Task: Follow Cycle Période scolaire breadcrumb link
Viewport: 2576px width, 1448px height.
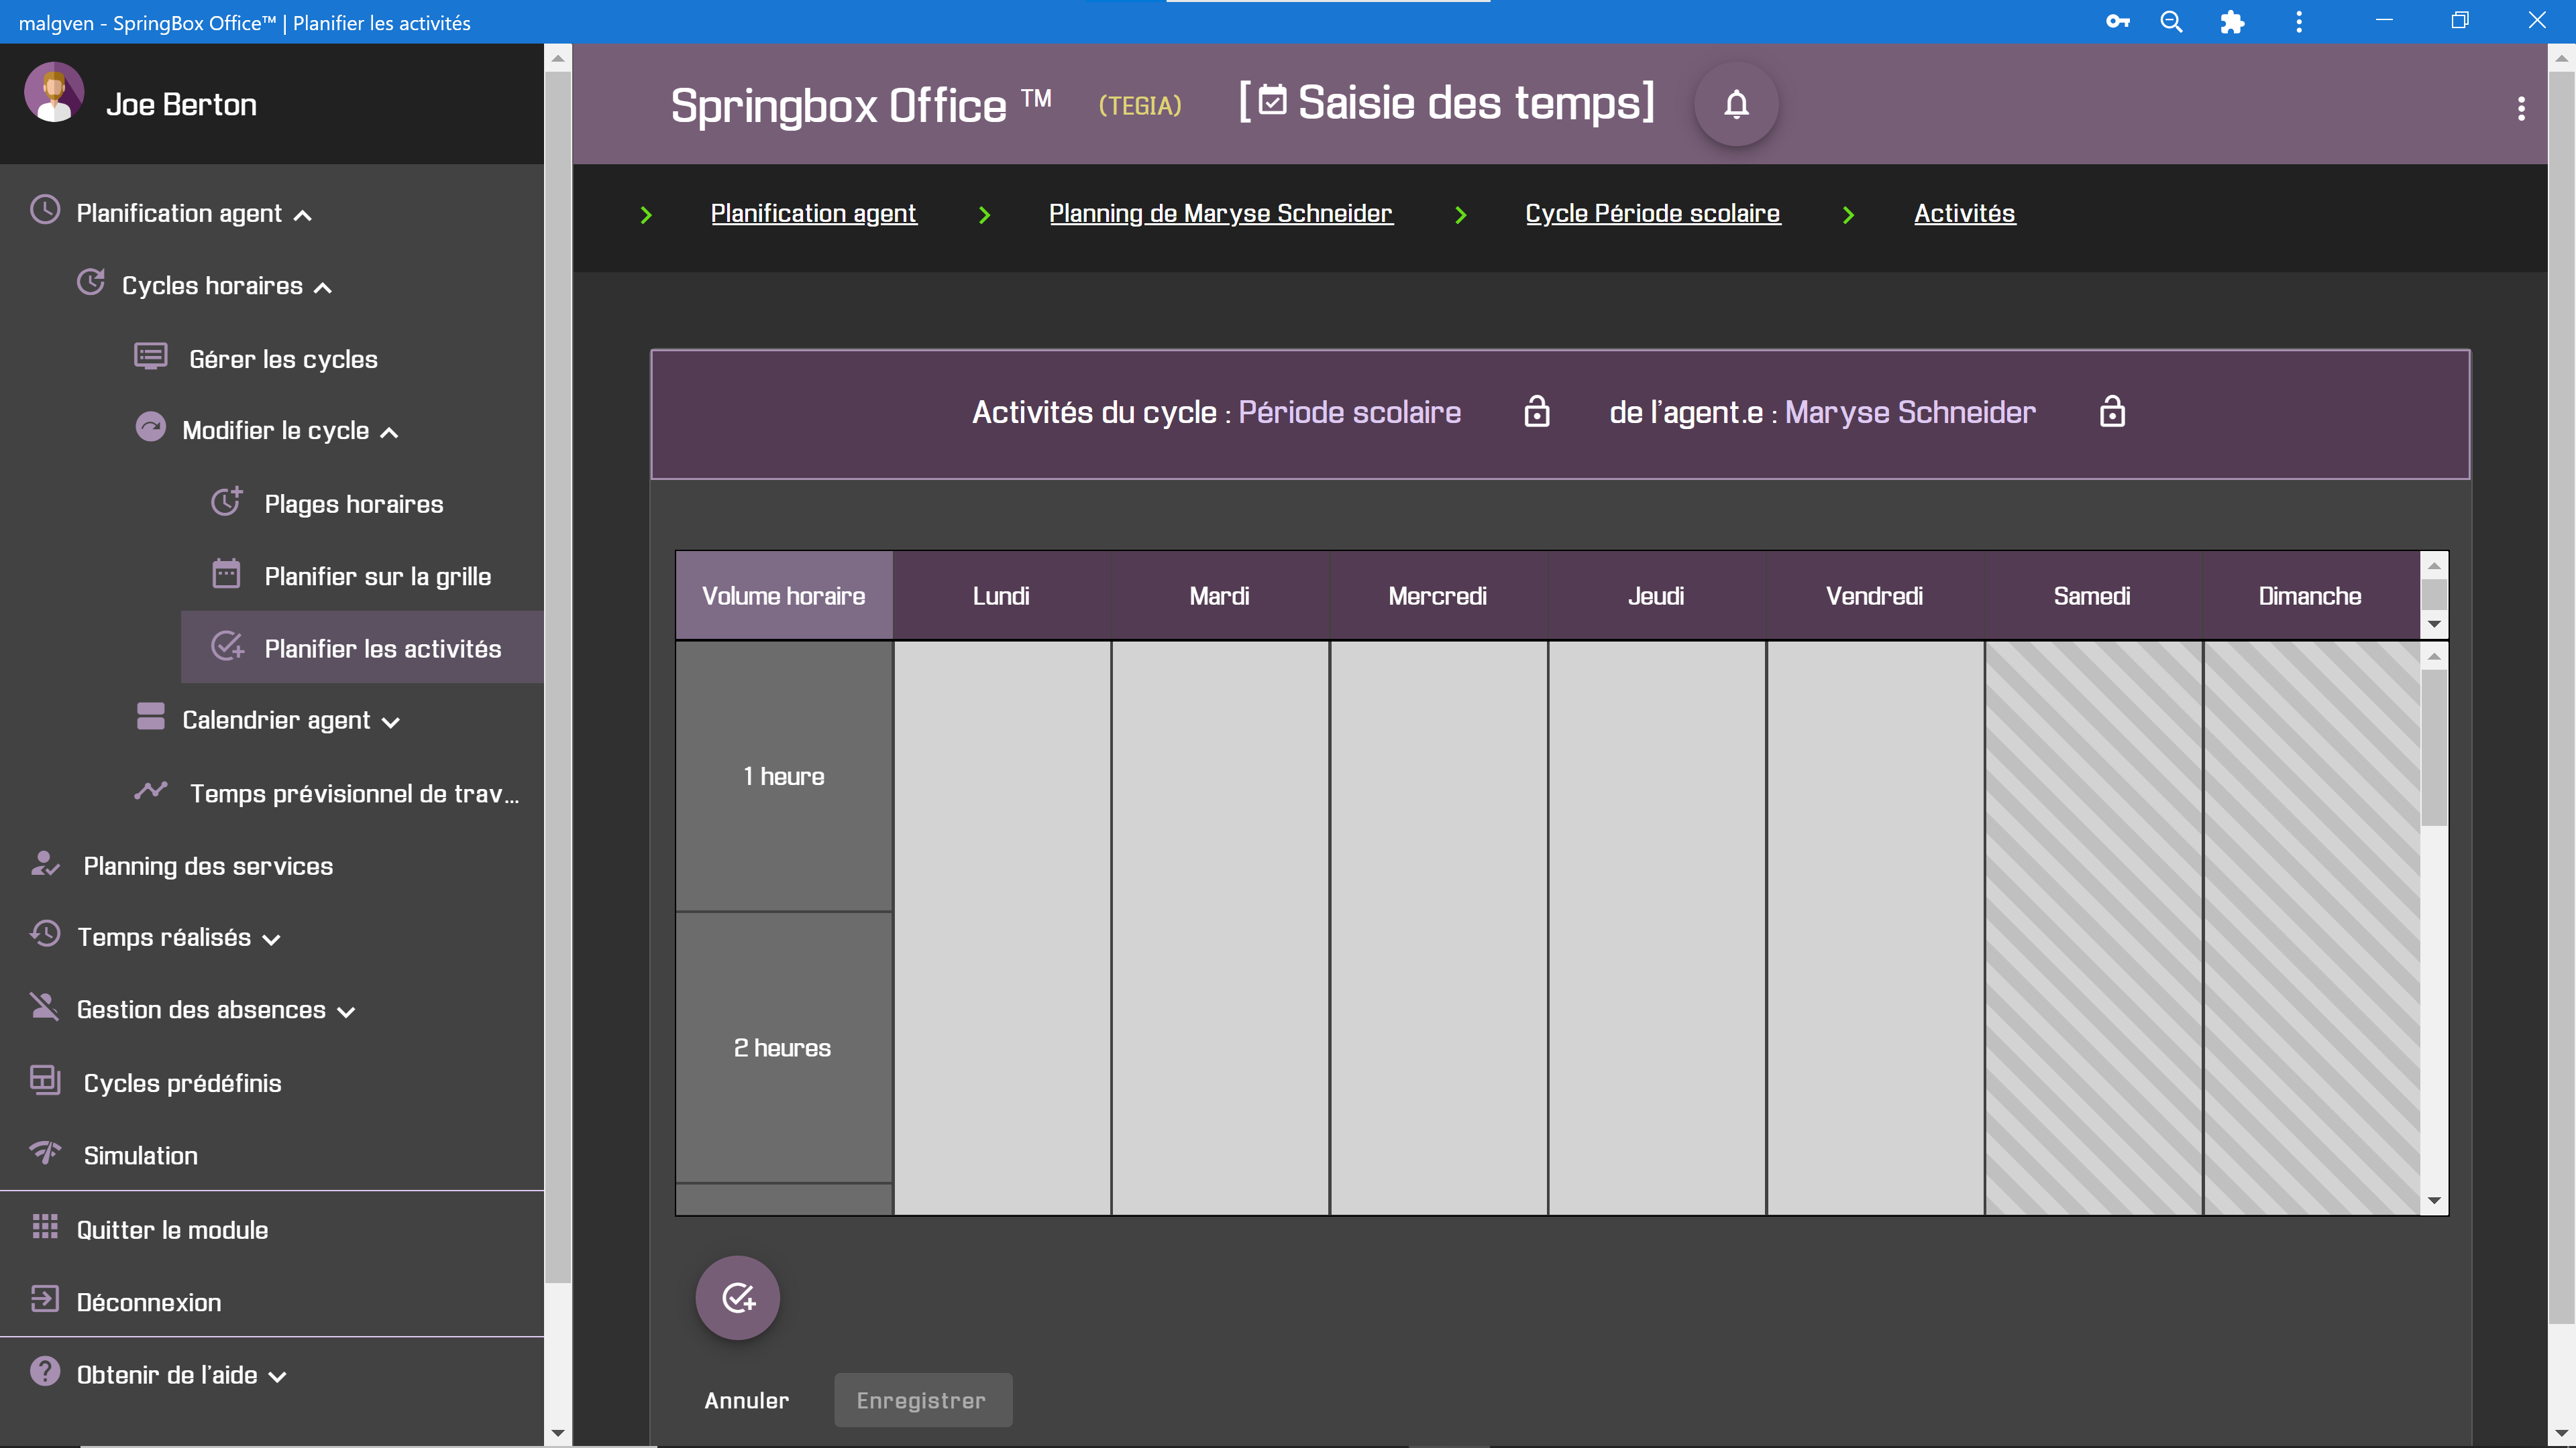Action: 1652,213
